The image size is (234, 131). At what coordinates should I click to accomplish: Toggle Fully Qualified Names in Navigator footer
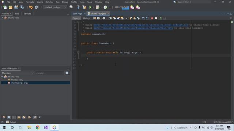tap(29, 117)
